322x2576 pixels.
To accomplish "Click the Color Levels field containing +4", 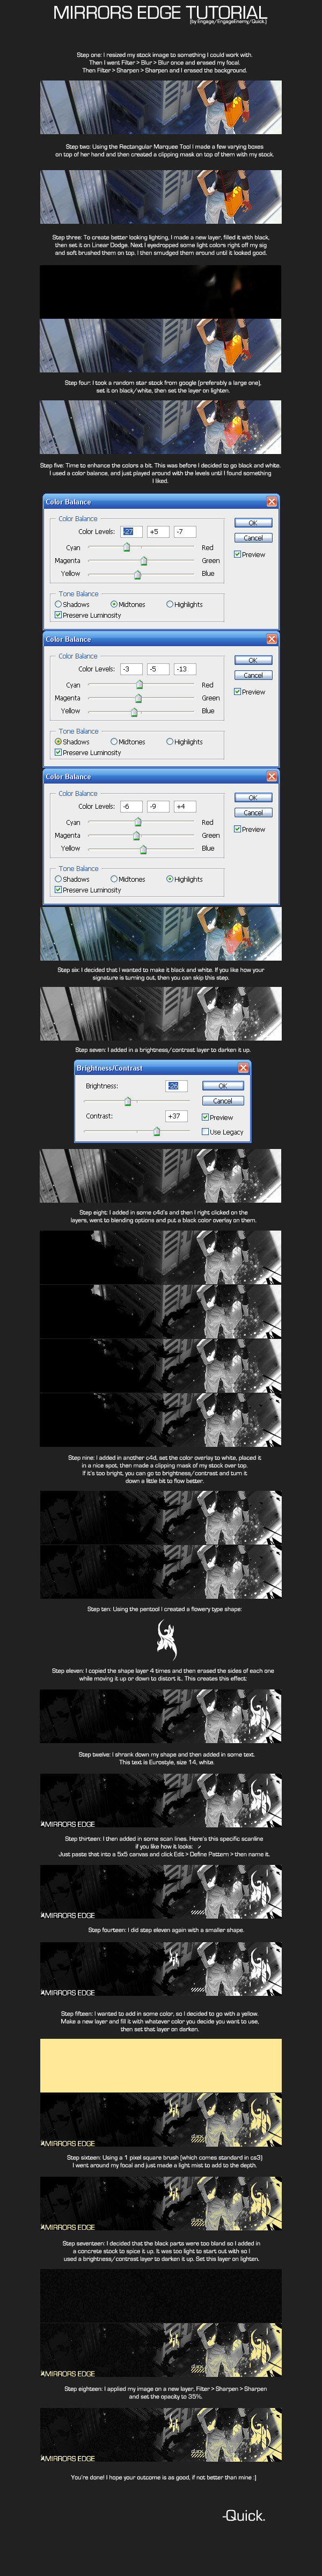I will (185, 806).
